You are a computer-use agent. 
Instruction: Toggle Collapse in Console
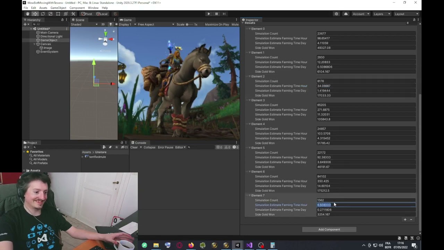(150, 147)
